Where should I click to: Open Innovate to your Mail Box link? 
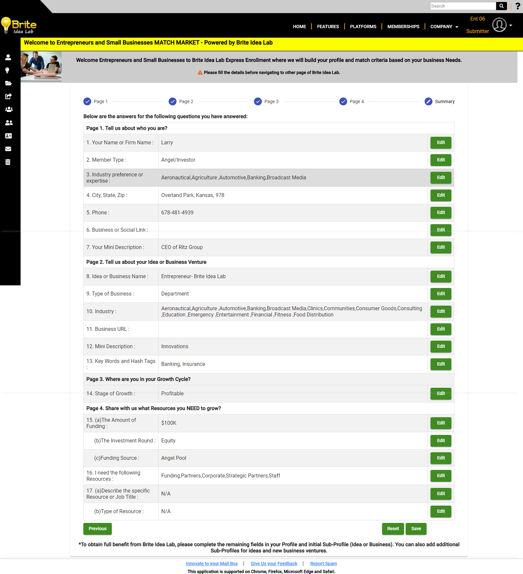(x=212, y=564)
